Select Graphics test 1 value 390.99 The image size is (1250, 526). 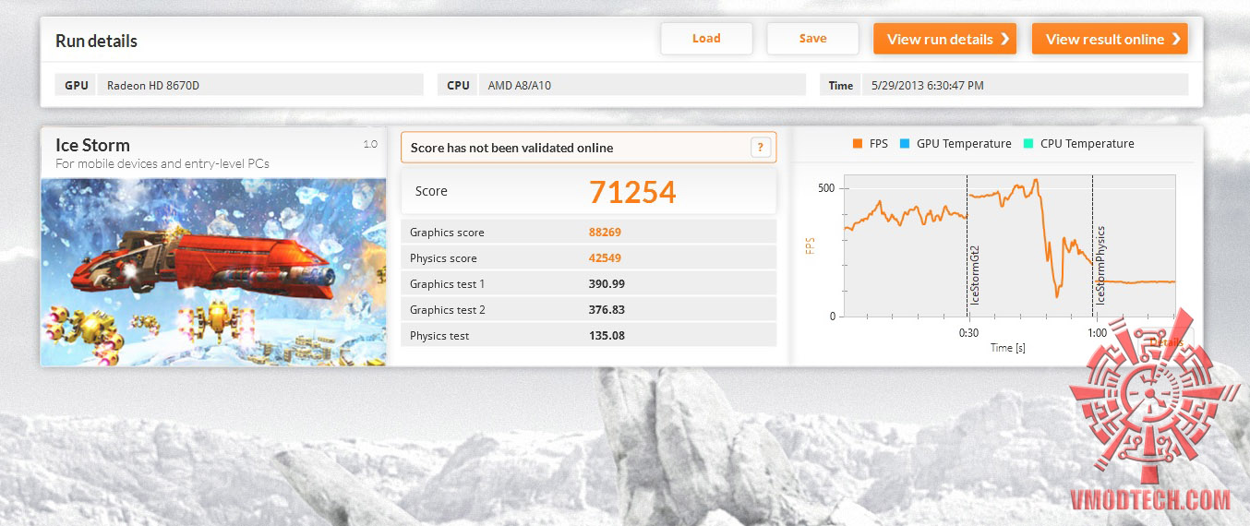(x=607, y=284)
